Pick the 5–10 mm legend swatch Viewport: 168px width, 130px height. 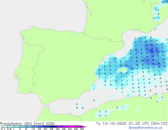(x=29, y=127)
